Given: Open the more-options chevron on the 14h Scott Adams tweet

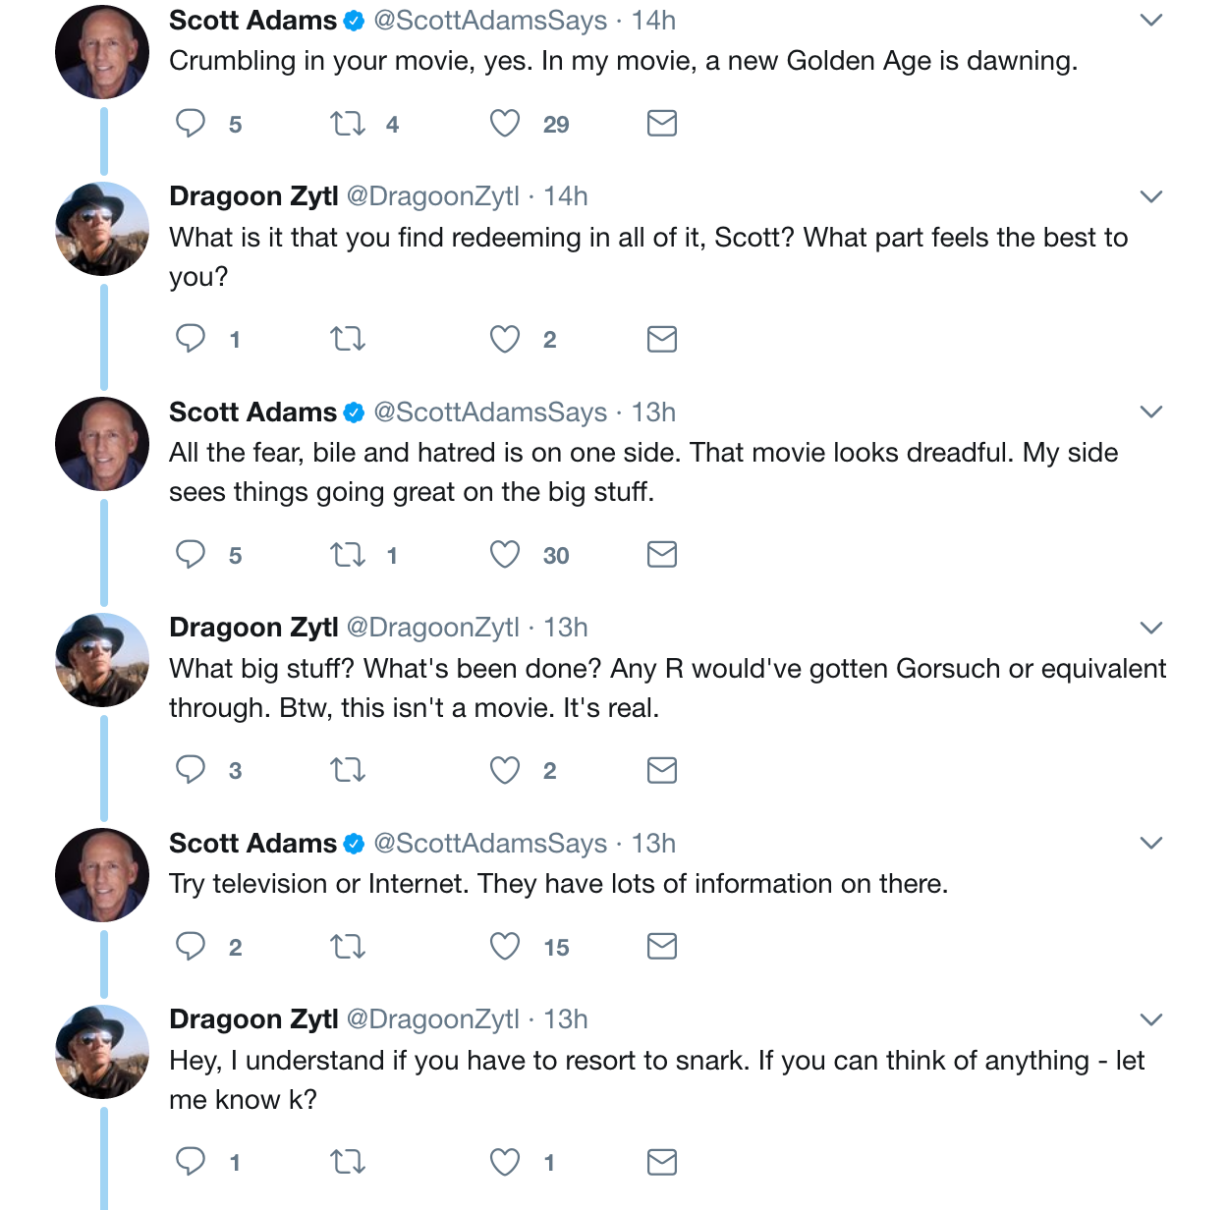Looking at the screenshot, I should (1150, 21).
